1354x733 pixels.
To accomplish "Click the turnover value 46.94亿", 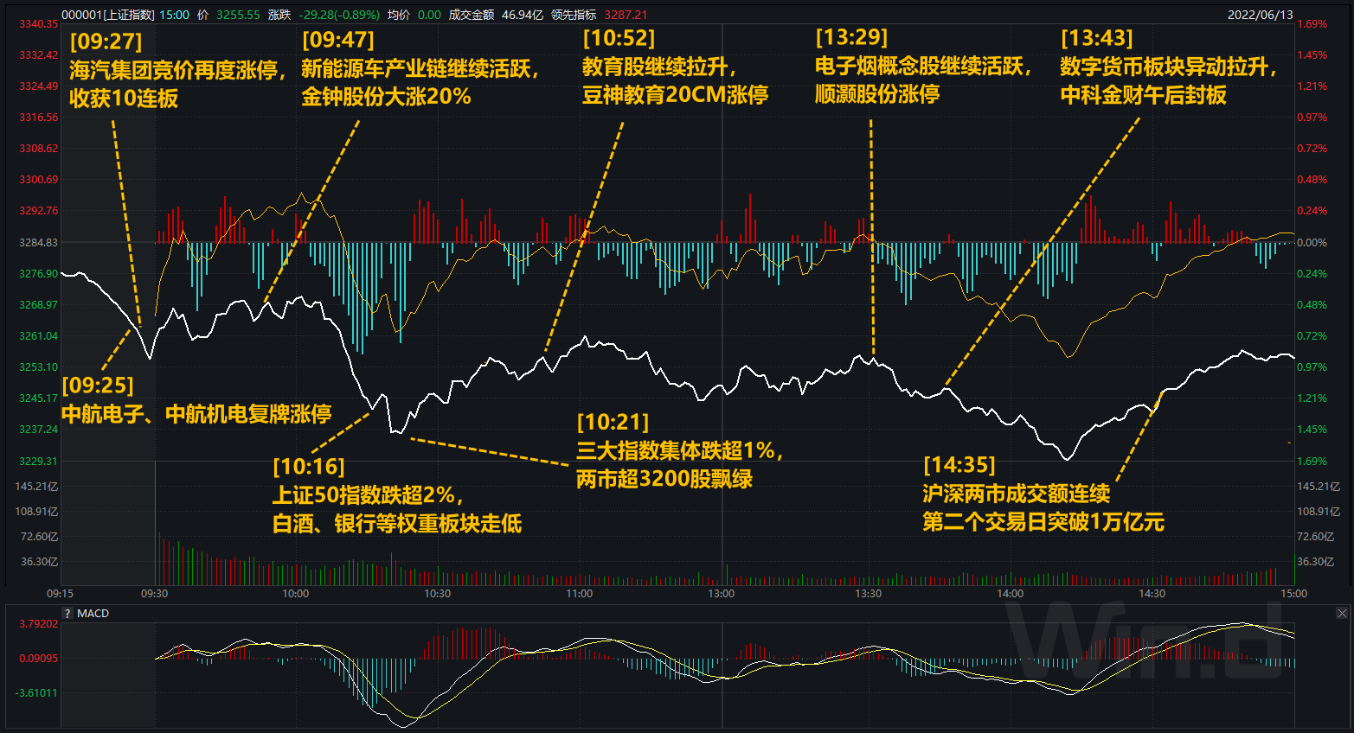I will tap(523, 15).
